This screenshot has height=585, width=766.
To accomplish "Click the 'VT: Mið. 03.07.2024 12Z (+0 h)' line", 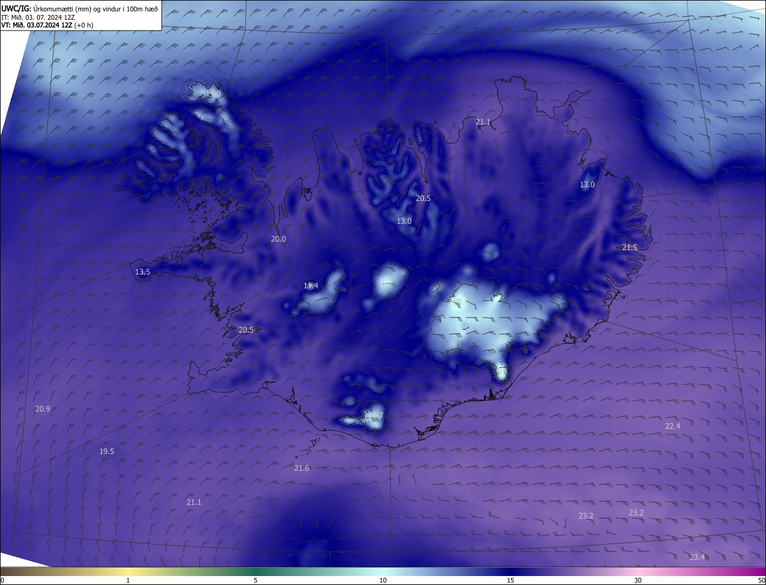I will (47, 25).
